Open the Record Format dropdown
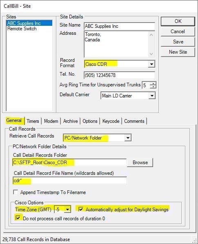Viewport: 198px width, 244px height. tap(151, 64)
